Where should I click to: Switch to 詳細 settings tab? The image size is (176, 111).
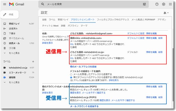pyautogui.click(x=63, y=26)
